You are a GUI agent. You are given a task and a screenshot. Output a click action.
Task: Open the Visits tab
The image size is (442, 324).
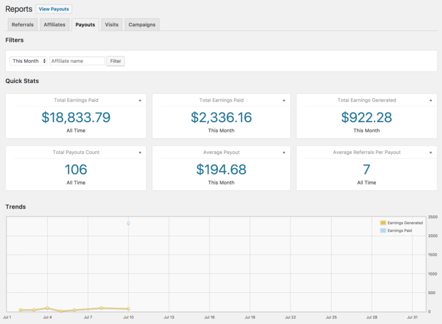pyautogui.click(x=112, y=25)
